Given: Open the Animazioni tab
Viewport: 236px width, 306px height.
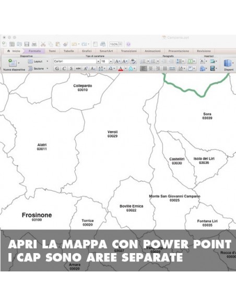Looking at the screenshot, I should 152,51.
